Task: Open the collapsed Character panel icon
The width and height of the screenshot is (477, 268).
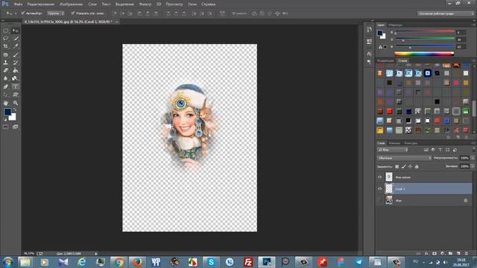Action: (x=369, y=54)
